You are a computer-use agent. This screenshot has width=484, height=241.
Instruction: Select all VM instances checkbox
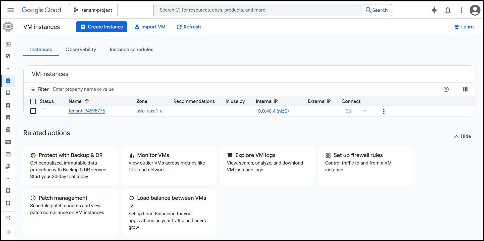pos(33,101)
